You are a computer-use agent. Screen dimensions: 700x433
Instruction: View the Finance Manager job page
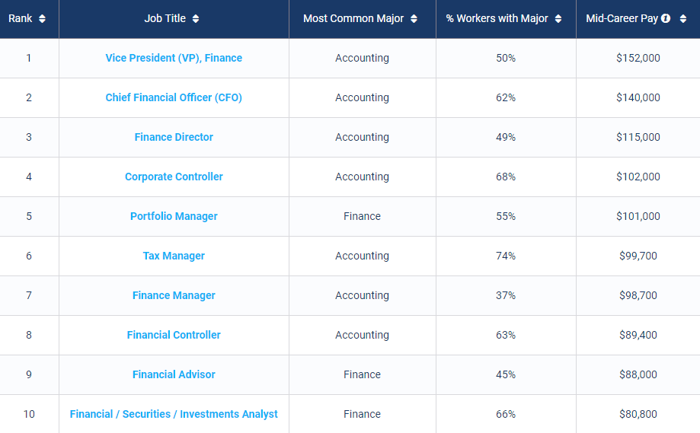174,295
